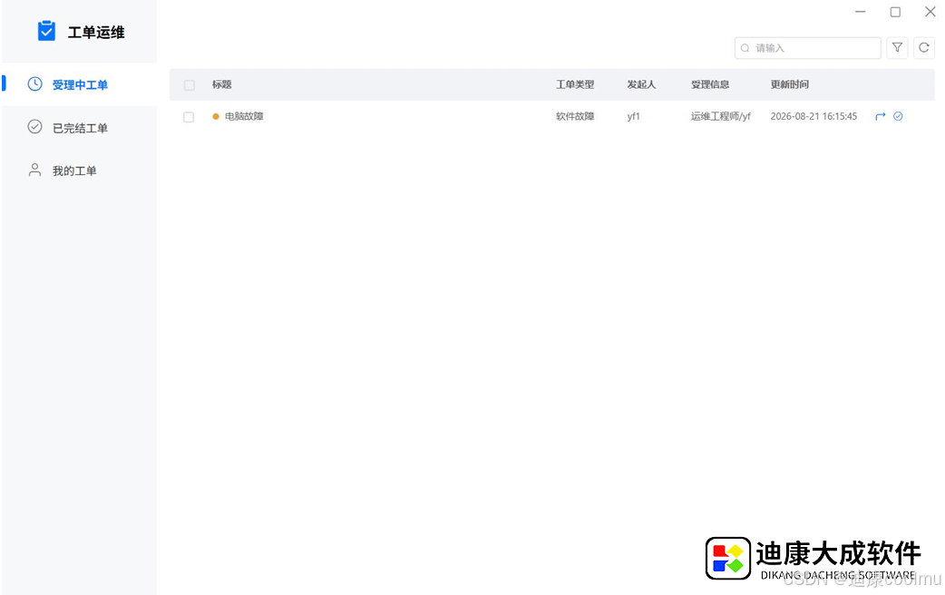Click the clock icon beside 受理中工单
This screenshot has width=945, height=595.
35,83
